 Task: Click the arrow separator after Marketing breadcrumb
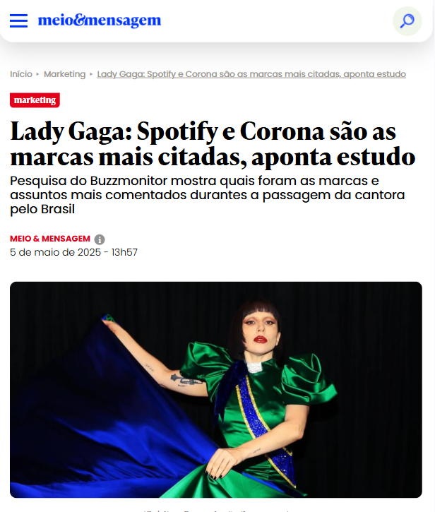(91, 74)
